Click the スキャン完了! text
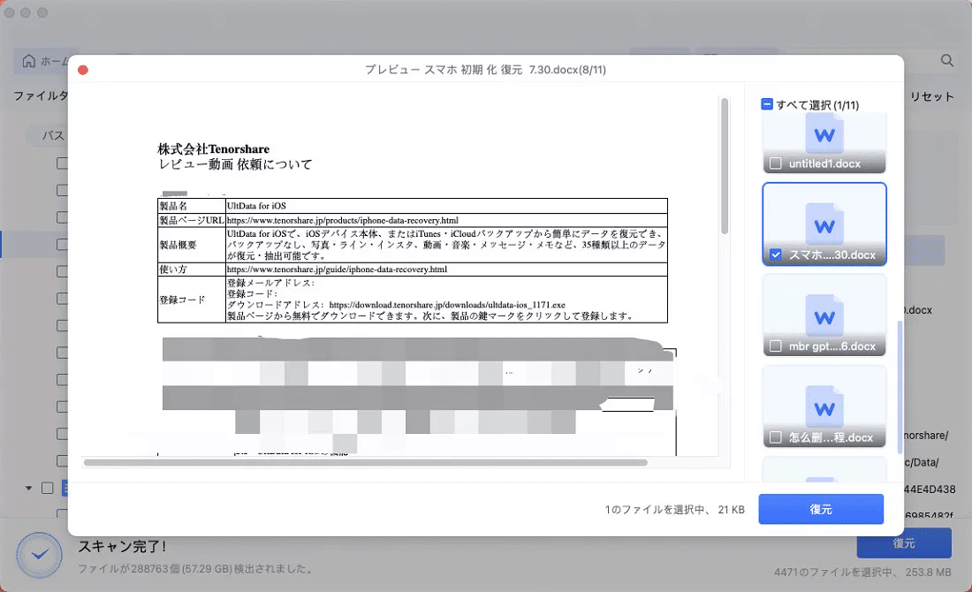972x592 pixels. (x=122, y=546)
